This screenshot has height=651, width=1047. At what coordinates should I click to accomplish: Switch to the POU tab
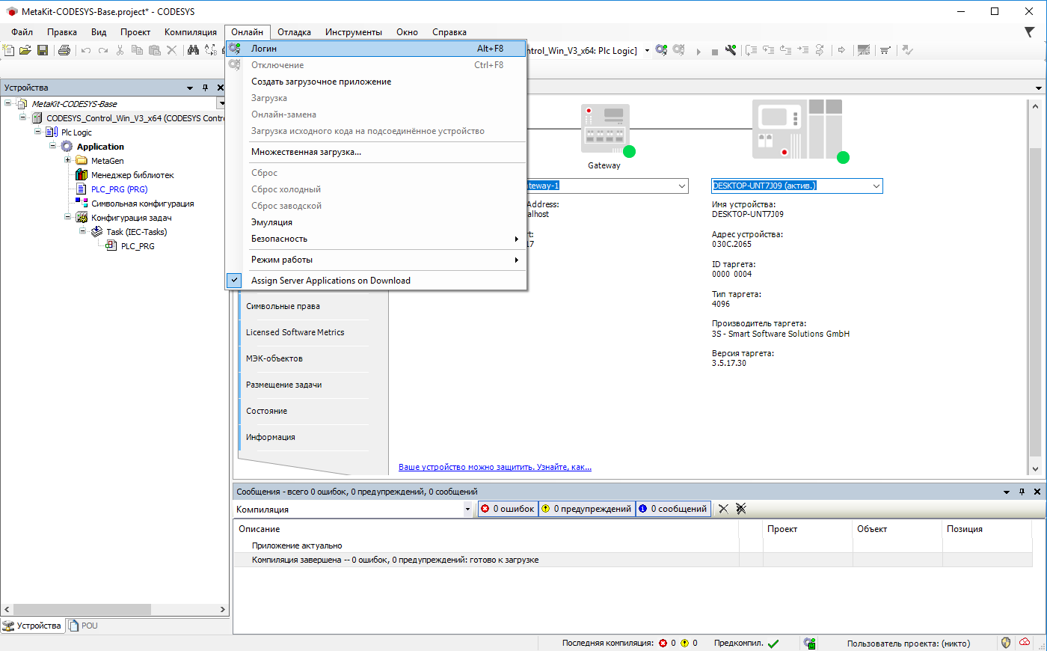click(84, 626)
